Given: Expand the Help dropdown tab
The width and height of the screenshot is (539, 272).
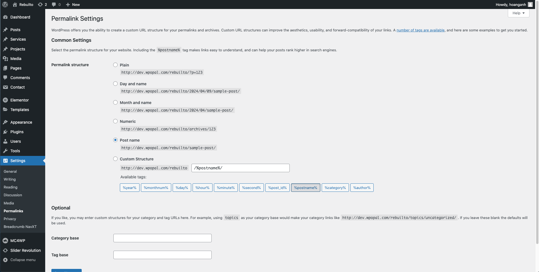Looking at the screenshot, I should tap(518, 13).
